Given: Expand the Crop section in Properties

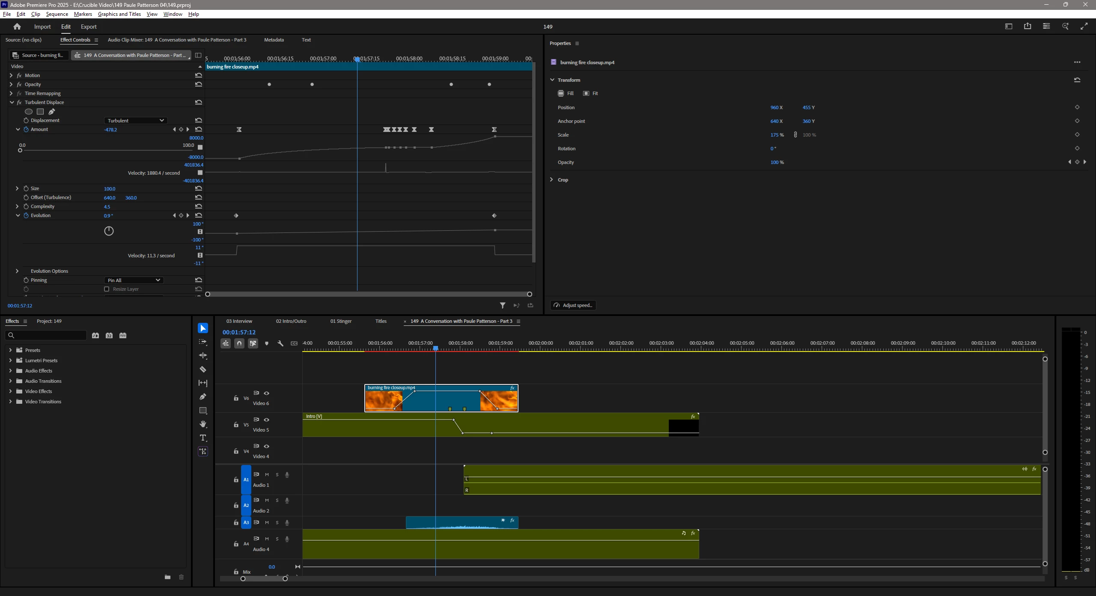Looking at the screenshot, I should 552,180.
